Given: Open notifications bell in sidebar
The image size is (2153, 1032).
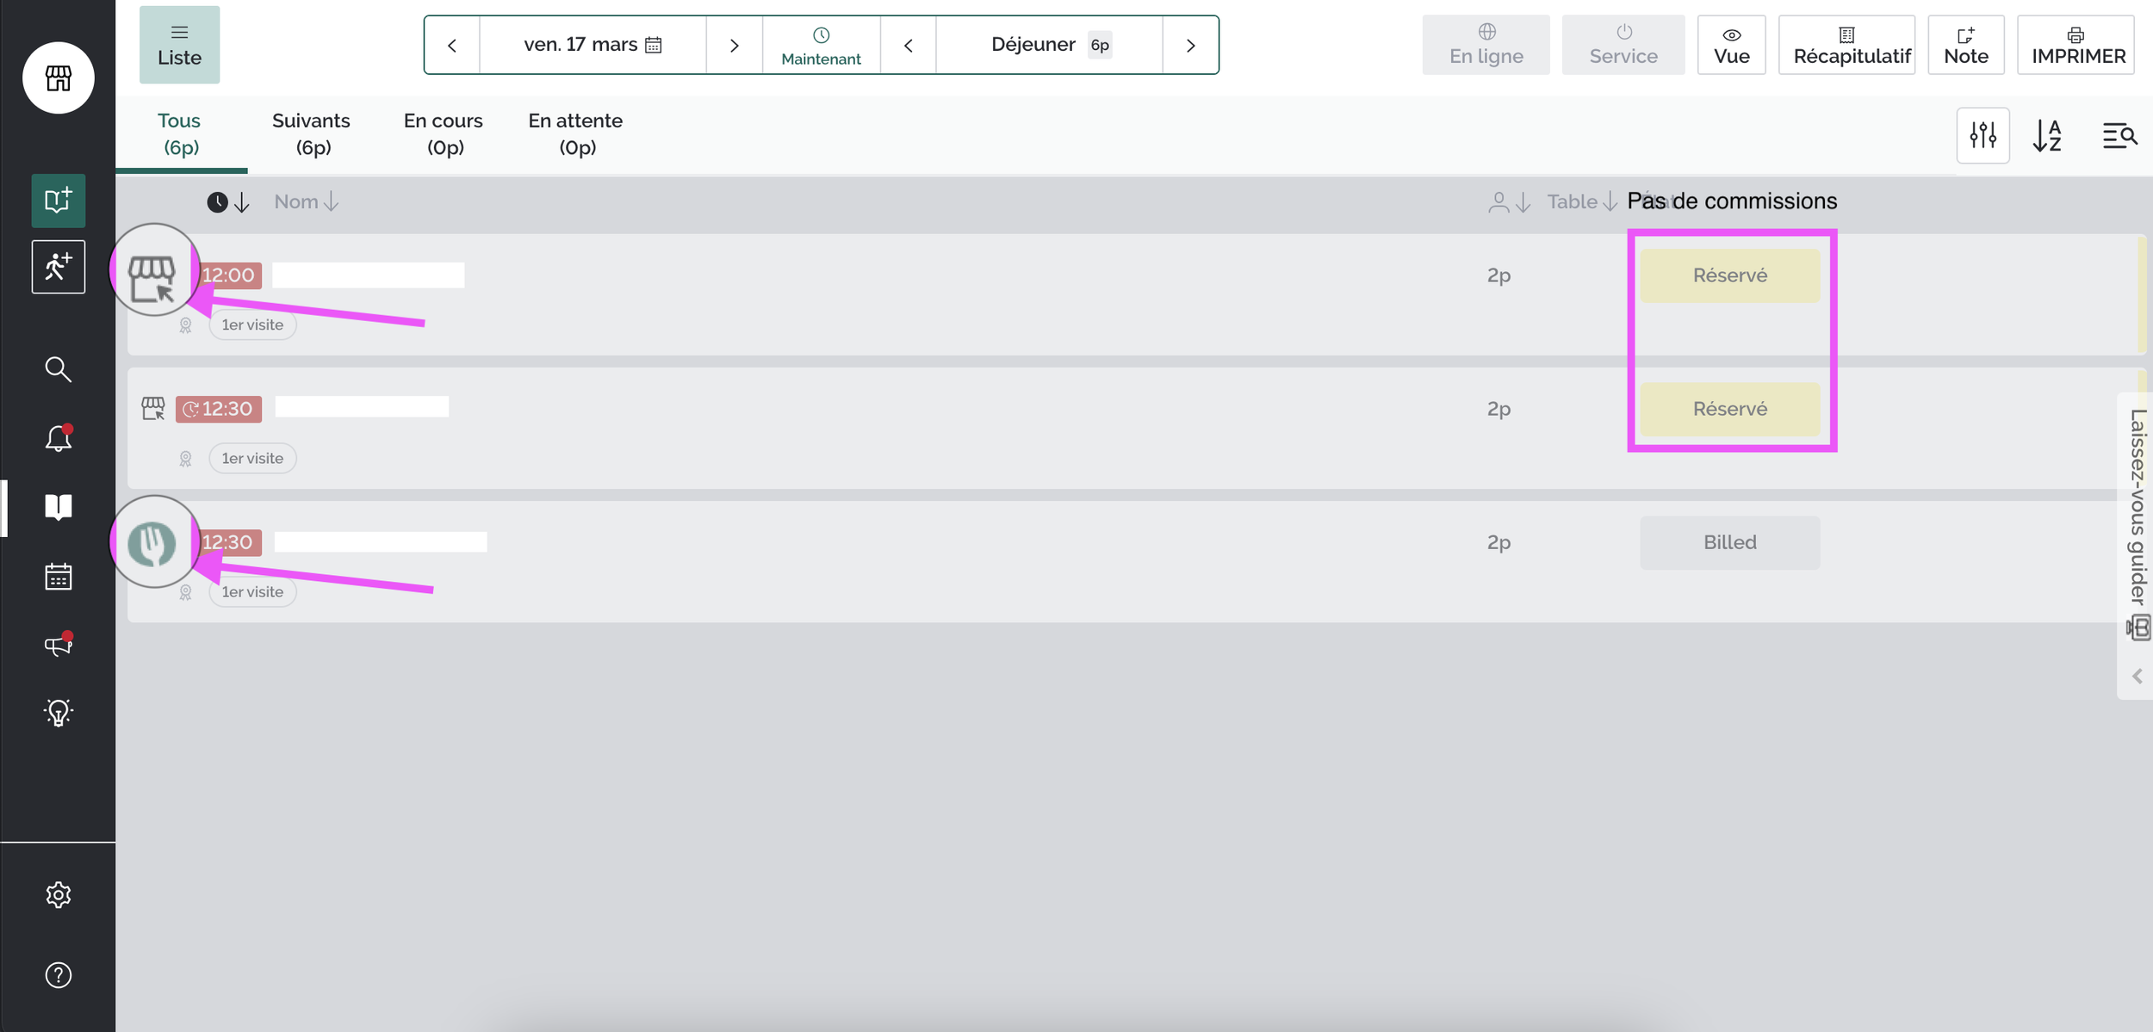Looking at the screenshot, I should click(58, 438).
